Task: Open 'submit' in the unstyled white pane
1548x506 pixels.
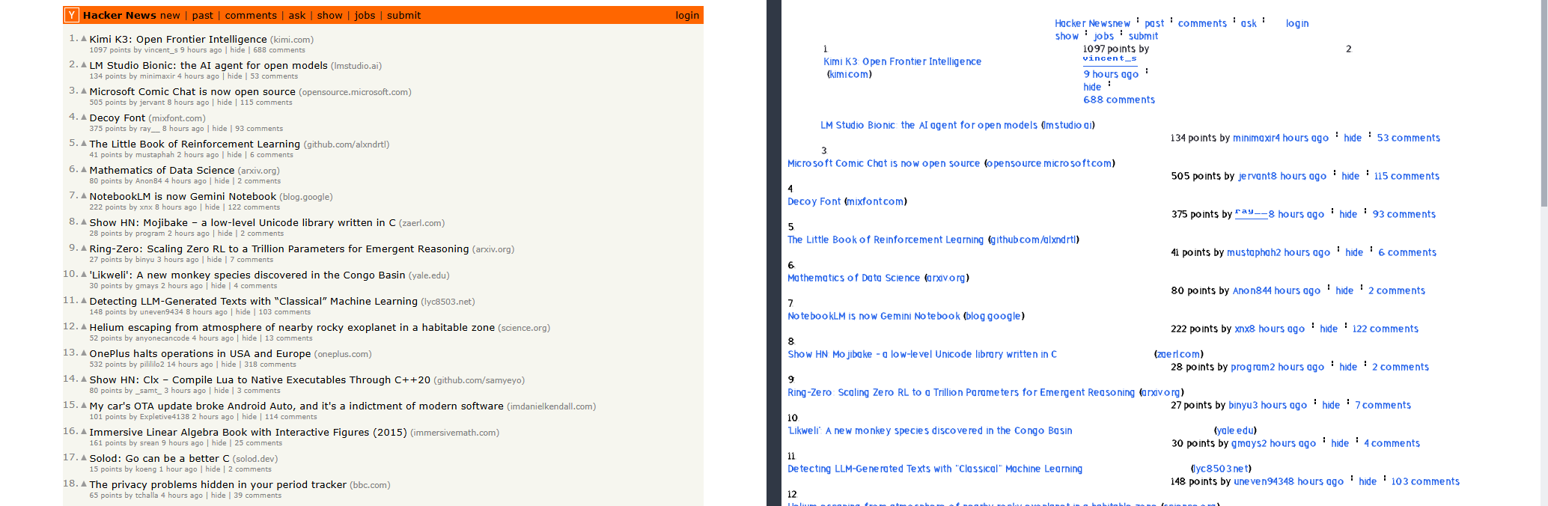Action: click(1143, 36)
